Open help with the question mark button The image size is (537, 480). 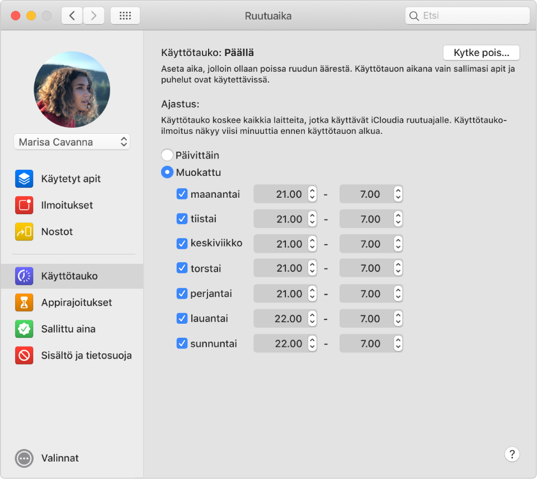point(512,454)
